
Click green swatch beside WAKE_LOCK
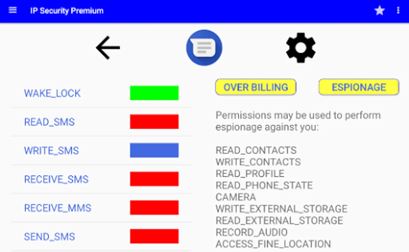click(x=154, y=93)
